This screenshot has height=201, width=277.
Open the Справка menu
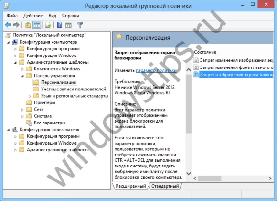(x=71, y=16)
